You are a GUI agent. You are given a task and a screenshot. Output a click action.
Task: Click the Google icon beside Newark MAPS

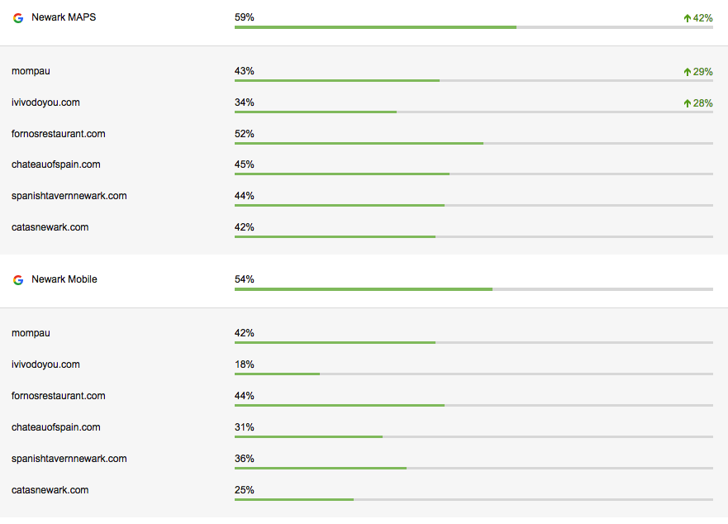tap(18, 17)
